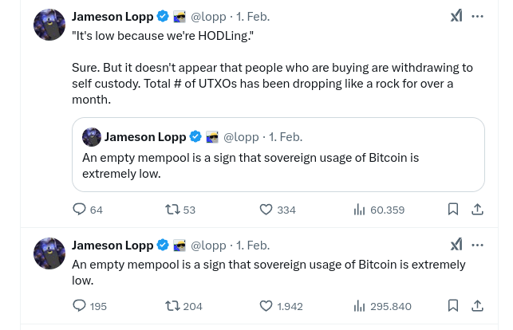View analytics showing 295.840 views
This screenshot has width=513, height=330.
point(360,306)
